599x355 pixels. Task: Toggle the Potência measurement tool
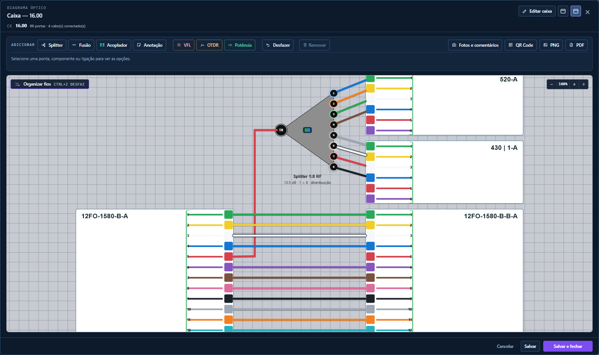[x=240, y=45]
